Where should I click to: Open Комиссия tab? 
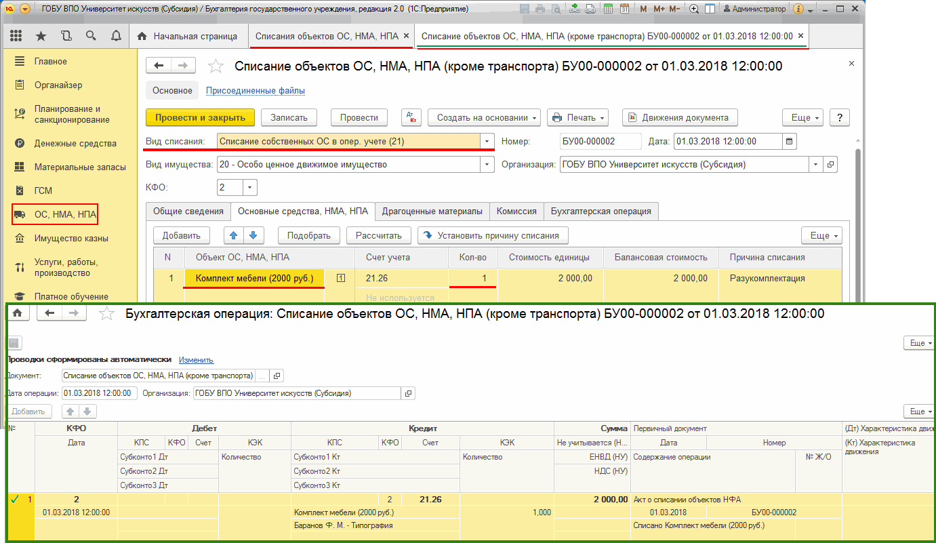pyautogui.click(x=516, y=211)
